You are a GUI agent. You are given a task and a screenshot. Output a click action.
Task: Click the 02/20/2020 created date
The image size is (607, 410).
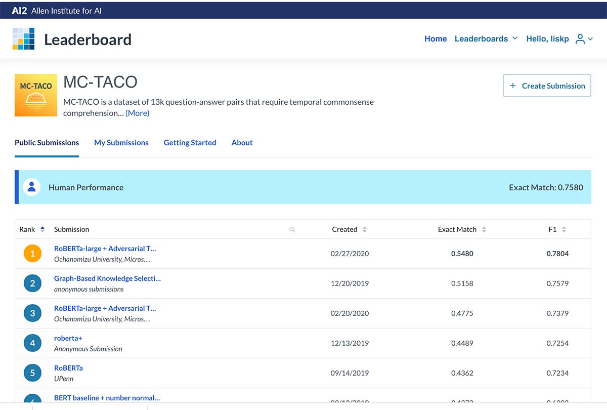click(x=350, y=313)
